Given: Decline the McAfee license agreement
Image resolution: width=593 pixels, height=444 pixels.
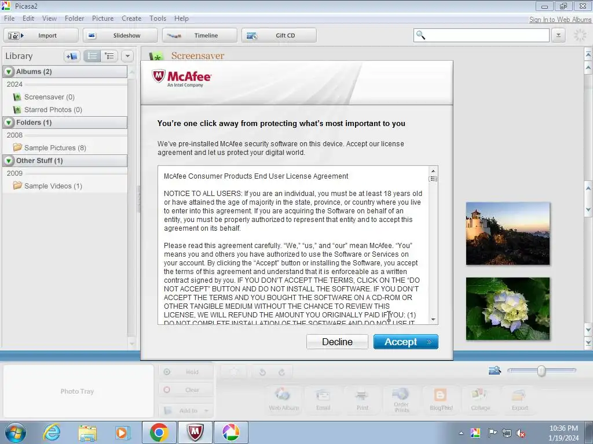Looking at the screenshot, I should pyautogui.click(x=337, y=342).
